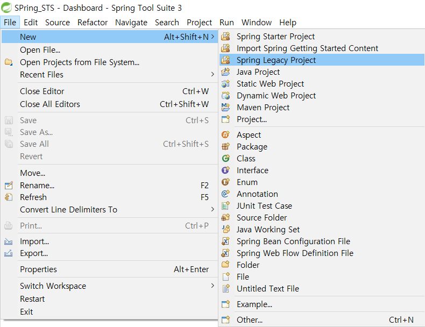Image resolution: width=425 pixels, height=327 pixels.
Task: Click the Export icon in File menu
Action: coord(9,253)
